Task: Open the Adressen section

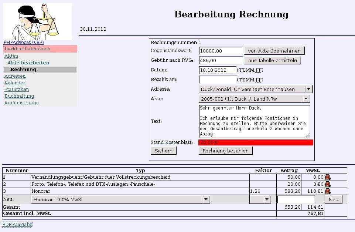Action: 15,76
